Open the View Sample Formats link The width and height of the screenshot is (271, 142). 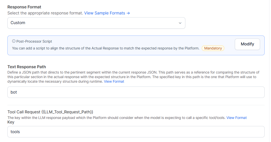105,13
